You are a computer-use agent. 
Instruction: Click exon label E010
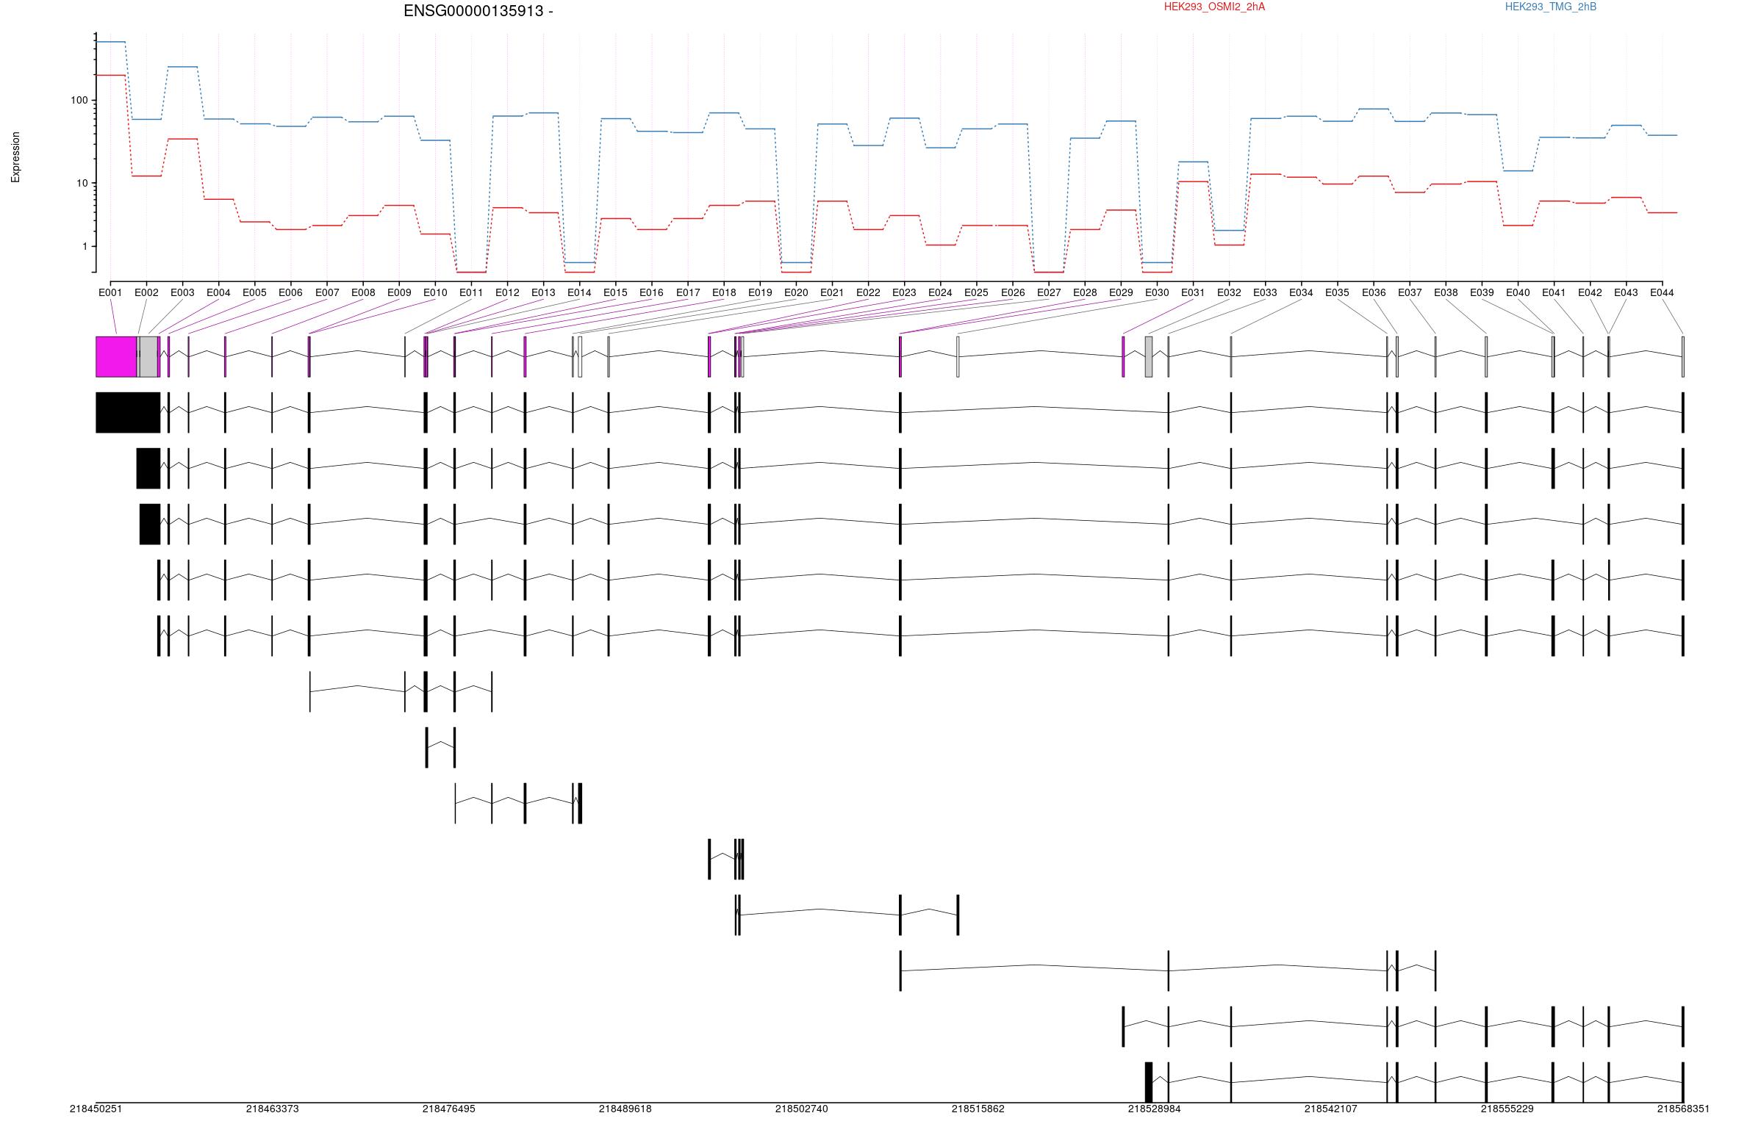(435, 292)
